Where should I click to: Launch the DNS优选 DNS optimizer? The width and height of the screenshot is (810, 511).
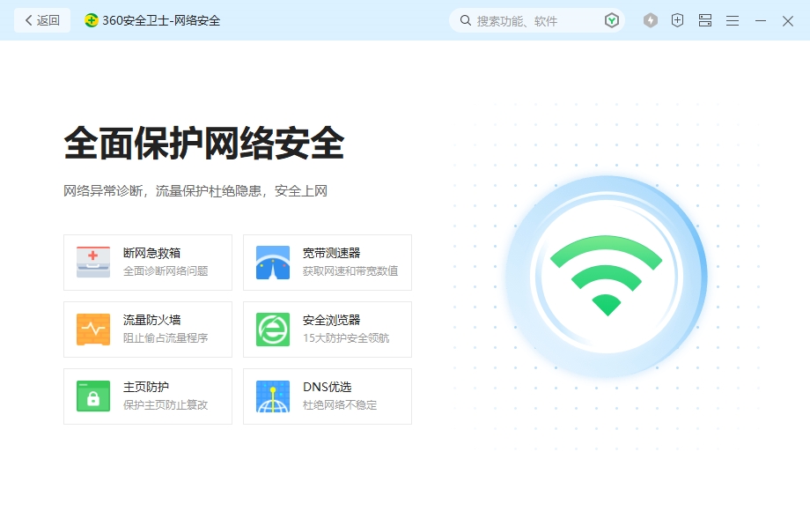tap(327, 396)
